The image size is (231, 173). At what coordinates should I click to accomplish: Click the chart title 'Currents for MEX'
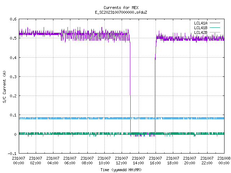coord(121,8)
